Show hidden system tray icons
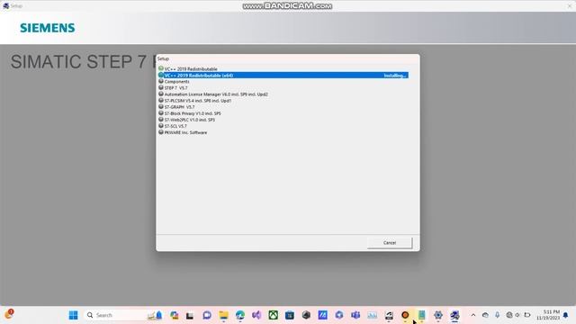The height and width of the screenshot is (324, 576). click(473, 315)
